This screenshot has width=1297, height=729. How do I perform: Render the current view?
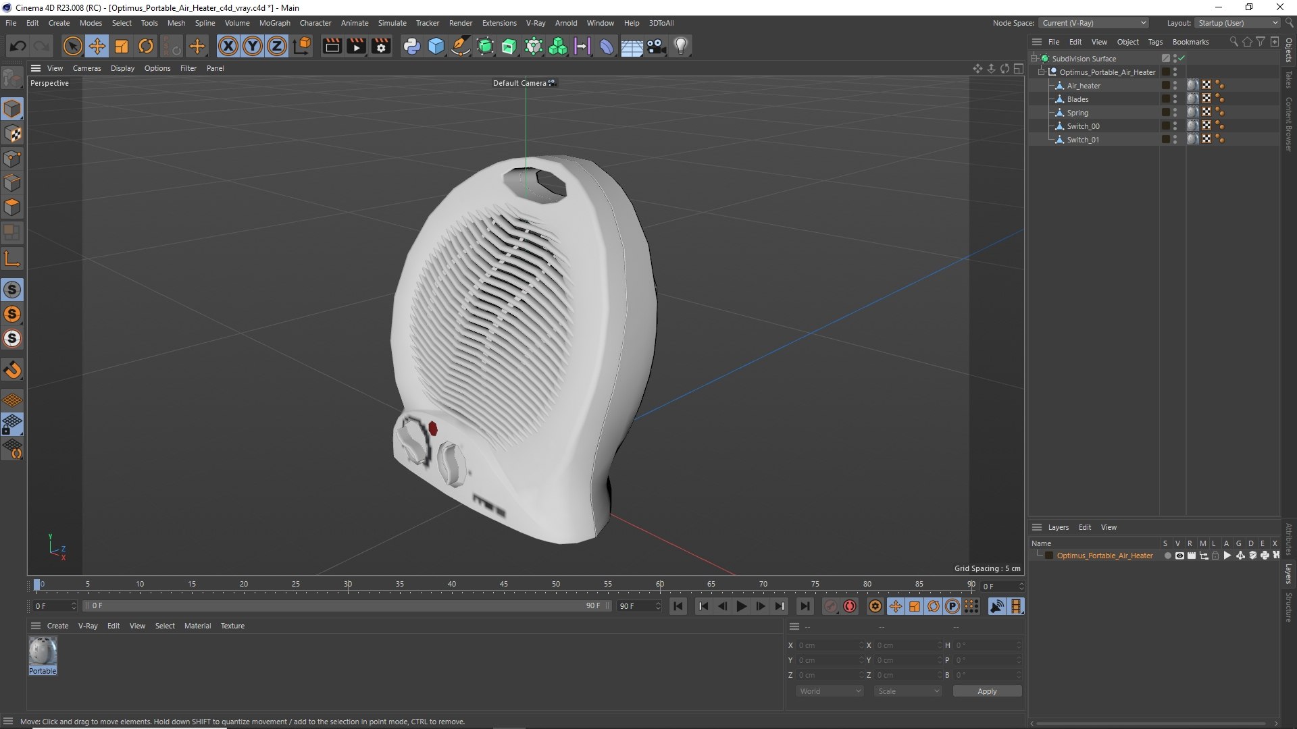pos(332,46)
